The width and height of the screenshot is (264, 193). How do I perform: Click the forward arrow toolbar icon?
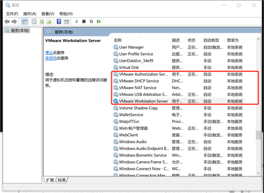(14, 22)
